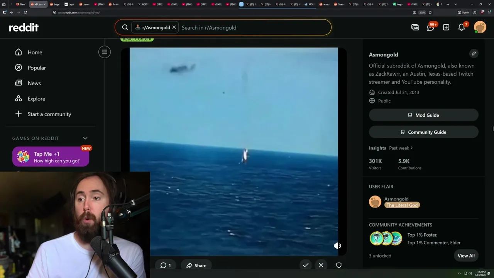Switch to the Johnn reddit tab
The width and height of the screenshot is (494, 278).
click(85, 4)
